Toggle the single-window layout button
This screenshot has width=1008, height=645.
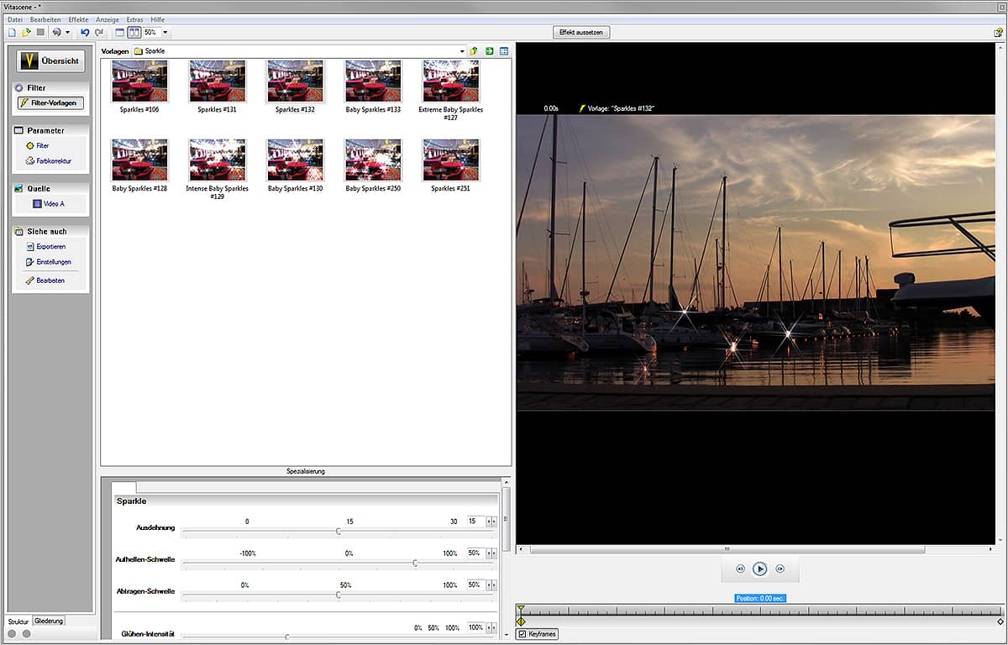tap(119, 32)
